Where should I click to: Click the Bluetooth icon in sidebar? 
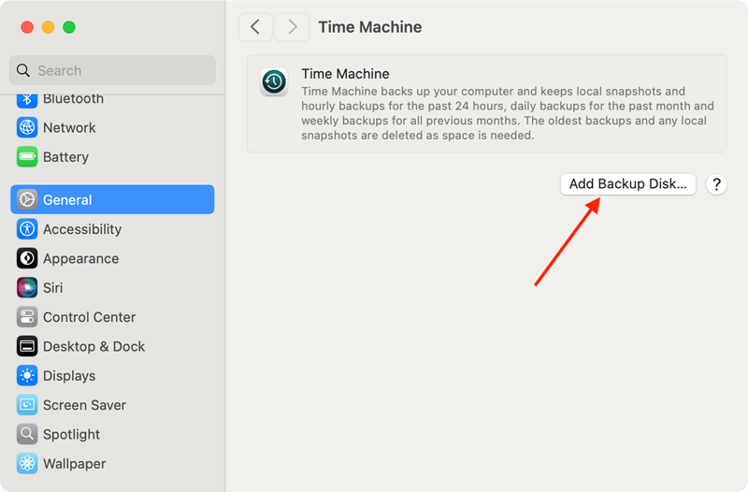click(27, 100)
